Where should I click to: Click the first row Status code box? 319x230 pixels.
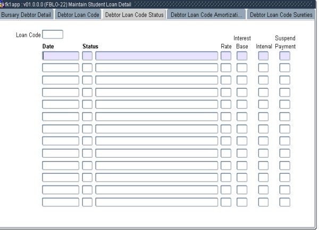87,55
